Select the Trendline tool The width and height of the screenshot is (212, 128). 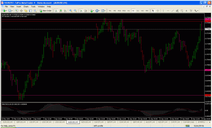tap(173, 11)
